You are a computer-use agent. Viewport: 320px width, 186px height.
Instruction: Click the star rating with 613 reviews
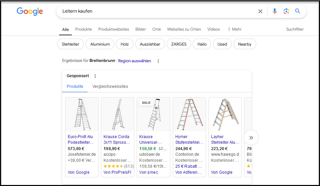(x=119, y=166)
